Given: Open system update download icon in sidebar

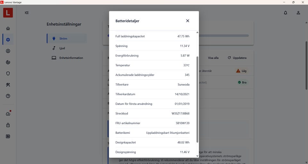Looking at the screenshot, I should tap(8, 51).
